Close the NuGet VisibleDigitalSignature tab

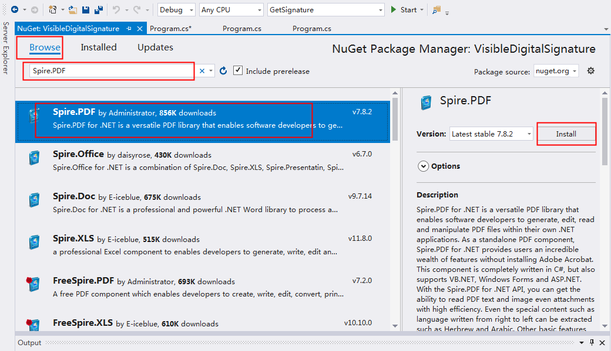140,28
